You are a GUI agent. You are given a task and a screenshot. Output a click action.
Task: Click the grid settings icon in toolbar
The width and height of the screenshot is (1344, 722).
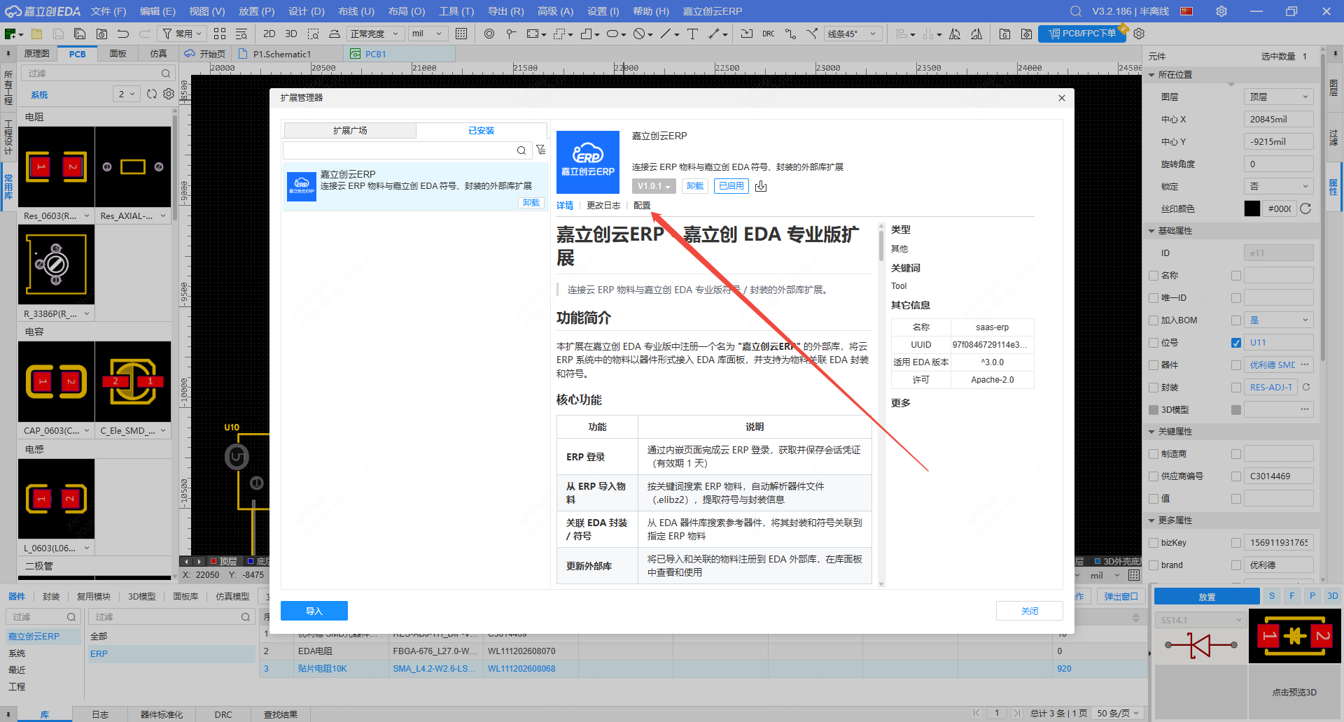pyautogui.click(x=461, y=34)
